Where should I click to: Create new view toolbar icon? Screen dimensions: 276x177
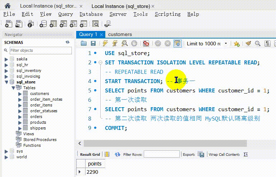[x=63, y=24]
